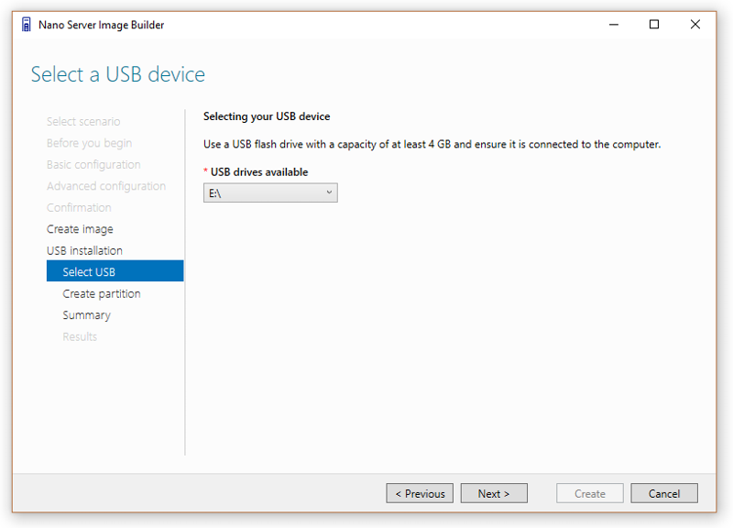Click the Results step in sidebar
This screenshot has height=528, width=733.
click(x=80, y=336)
